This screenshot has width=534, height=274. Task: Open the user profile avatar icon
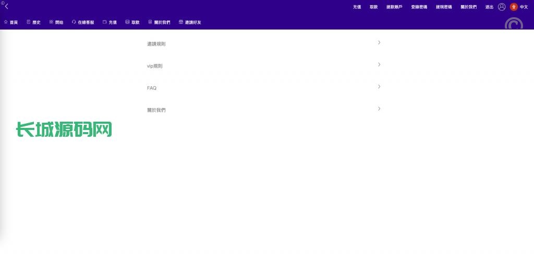(x=502, y=7)
